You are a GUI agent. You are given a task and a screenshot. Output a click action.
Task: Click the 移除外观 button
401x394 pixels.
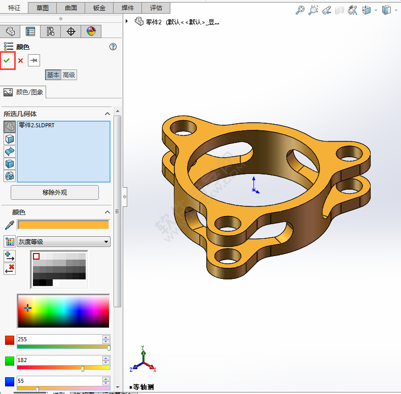(x=54, y=192)
